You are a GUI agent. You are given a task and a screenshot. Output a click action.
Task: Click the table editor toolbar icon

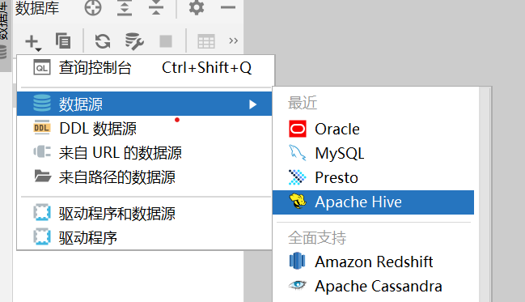point(206,41)
